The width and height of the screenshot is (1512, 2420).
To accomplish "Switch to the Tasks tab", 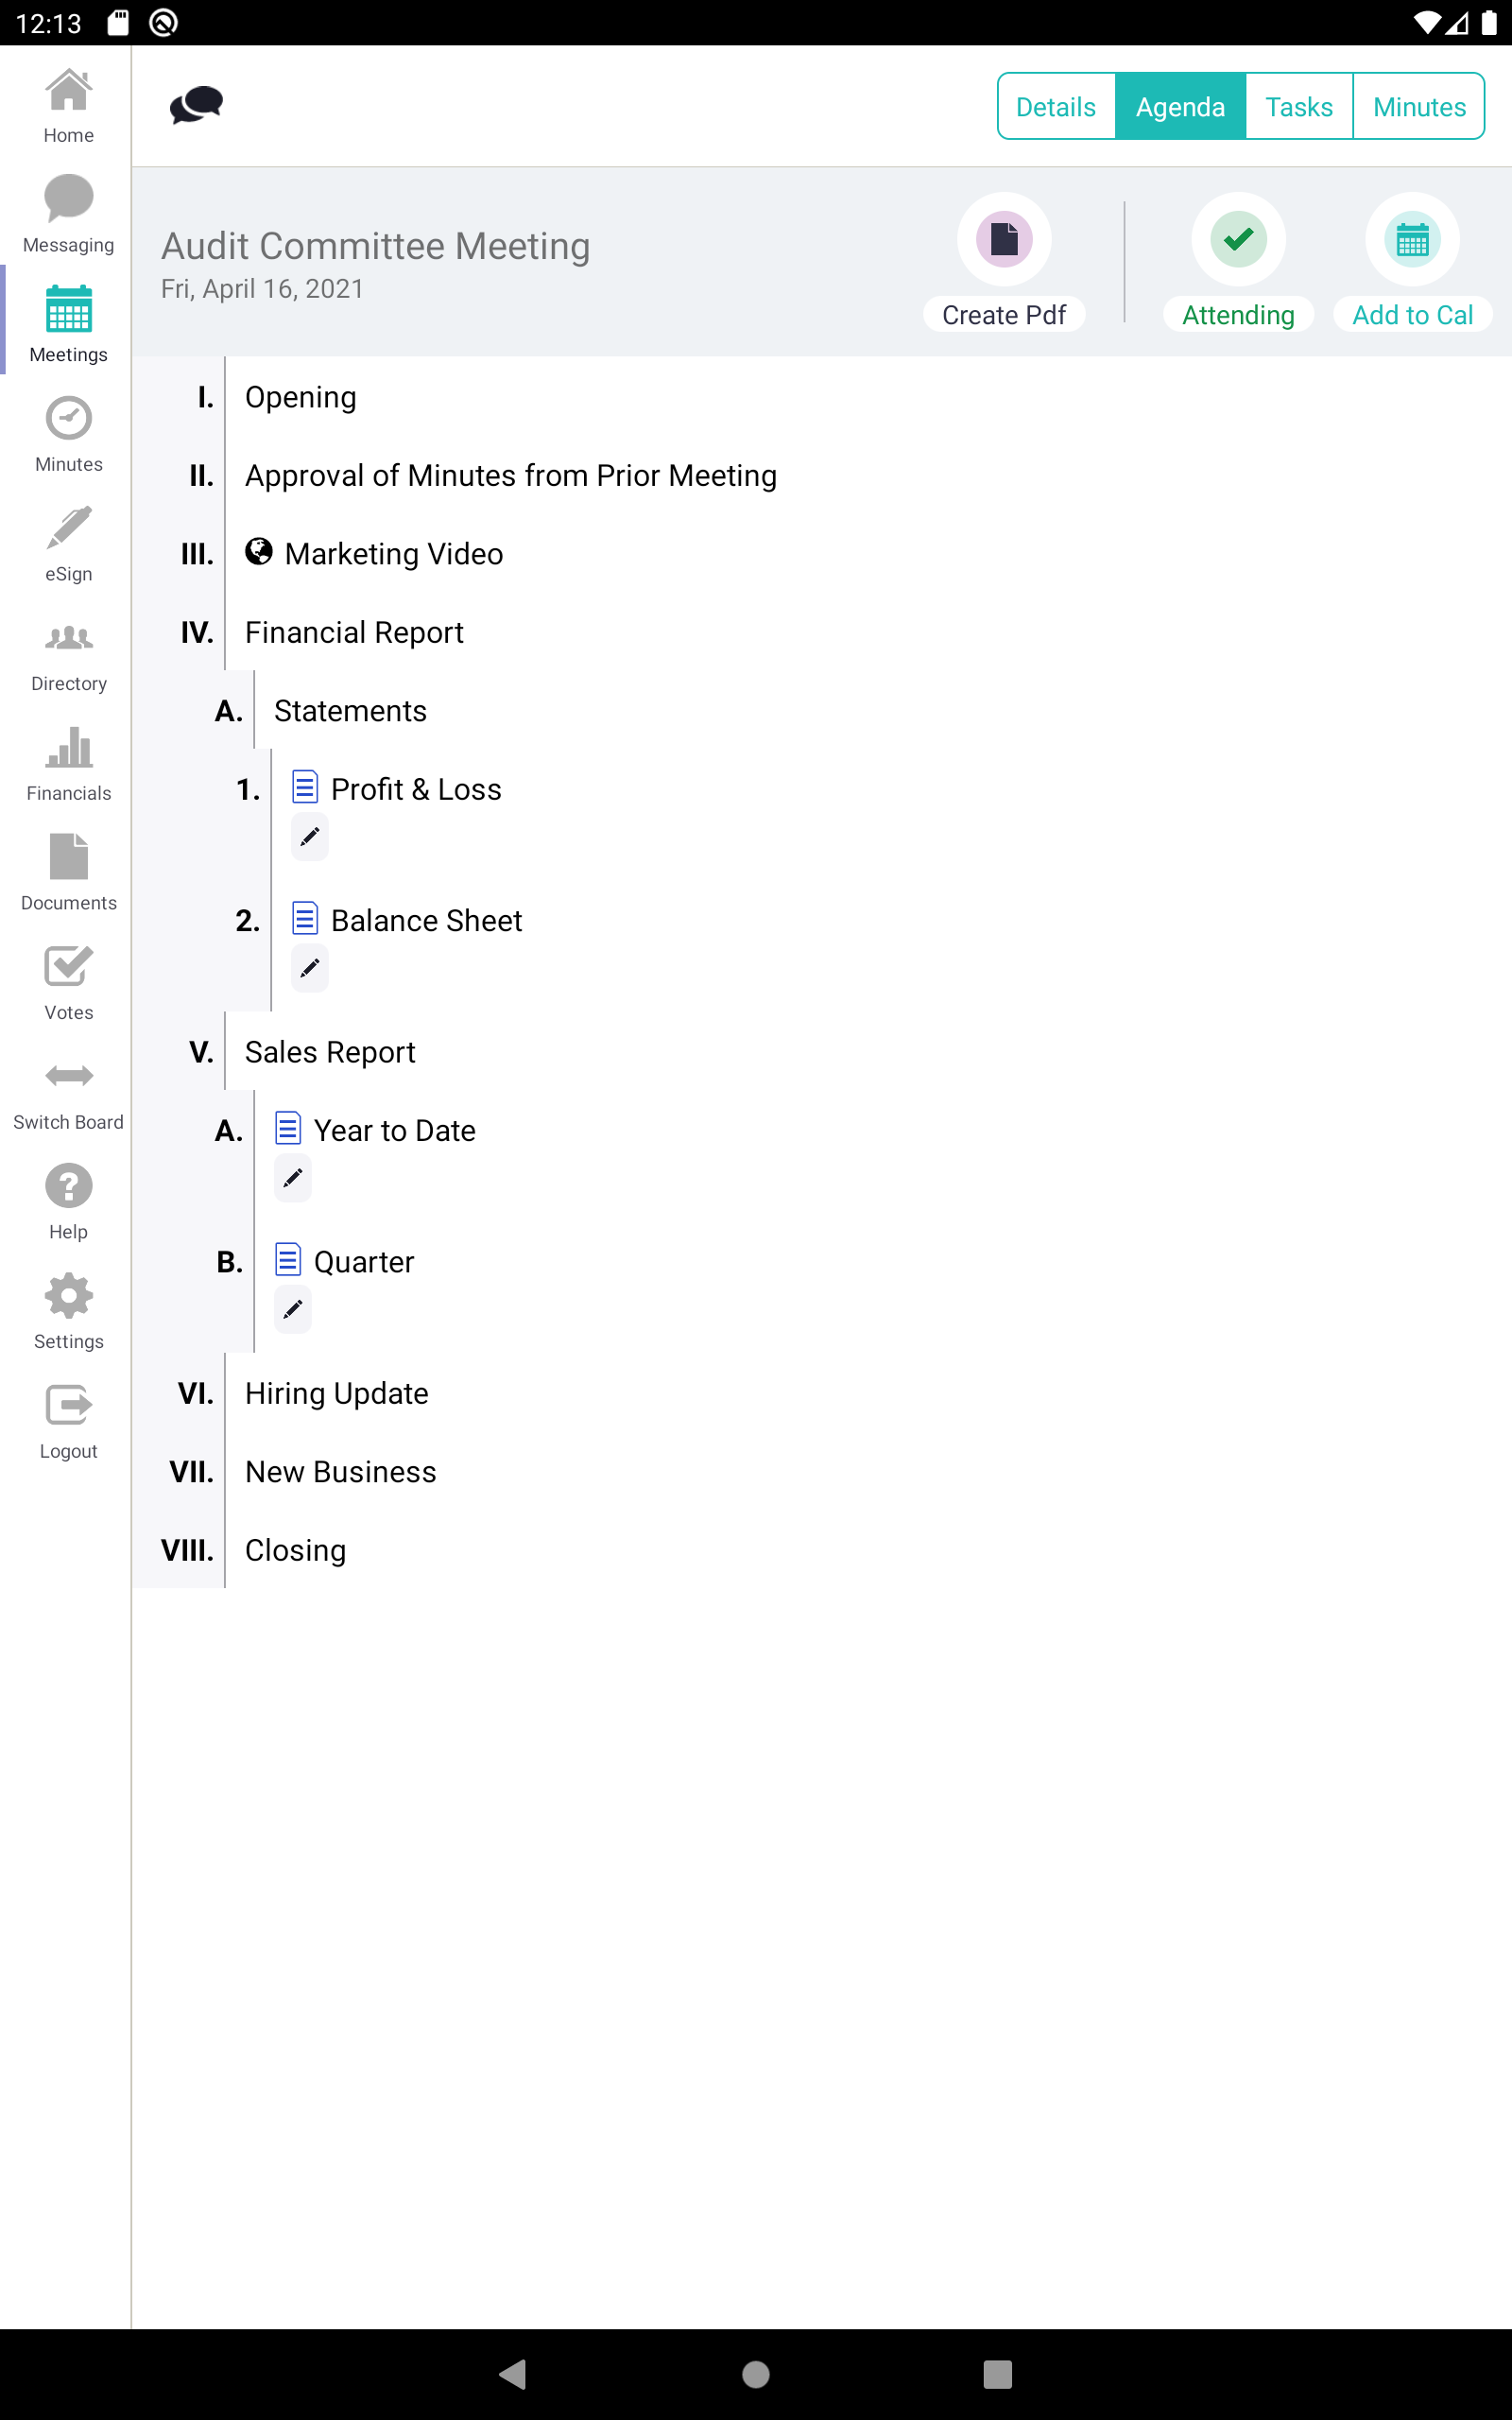I will click(1299, 106).
